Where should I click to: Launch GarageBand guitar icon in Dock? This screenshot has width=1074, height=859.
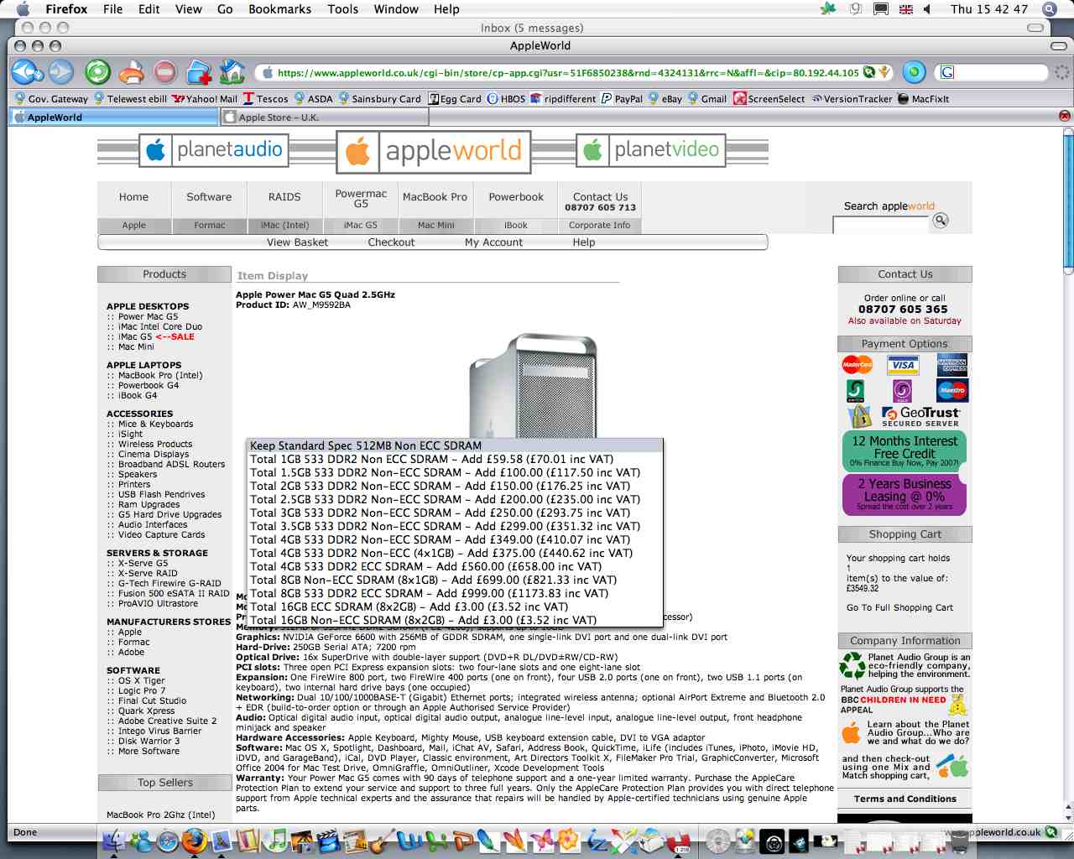point(383,840)
